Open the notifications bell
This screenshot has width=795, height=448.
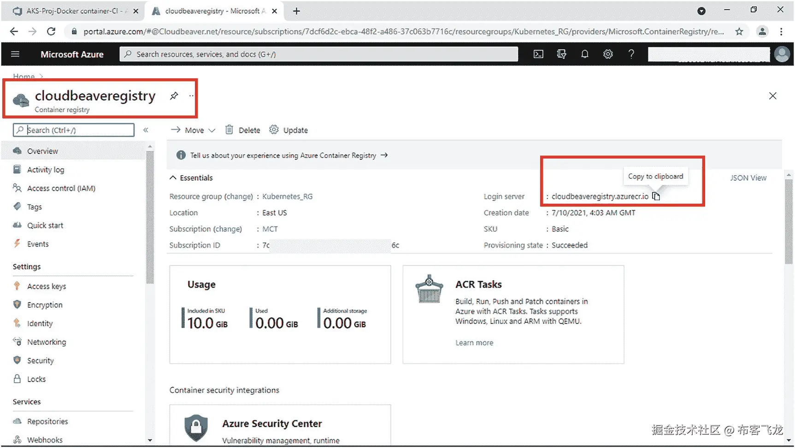pos(585,54)
